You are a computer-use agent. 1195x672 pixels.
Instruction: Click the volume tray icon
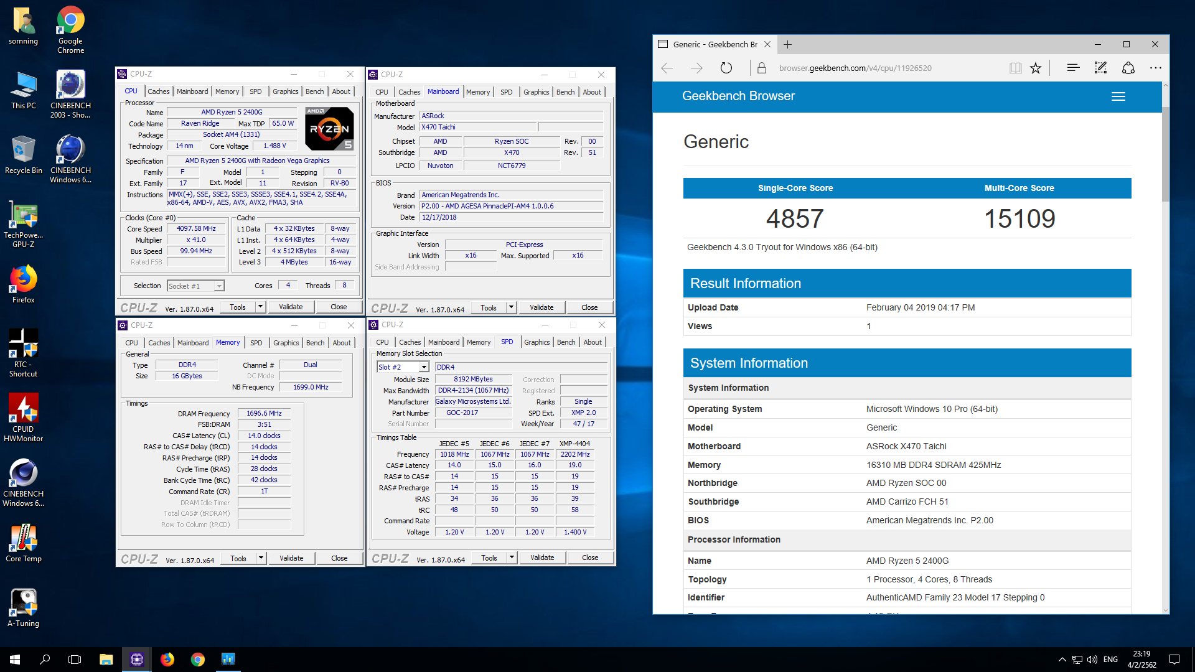click(1092, 660)
